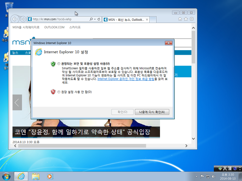Click the msn logo

coord(21,42)
